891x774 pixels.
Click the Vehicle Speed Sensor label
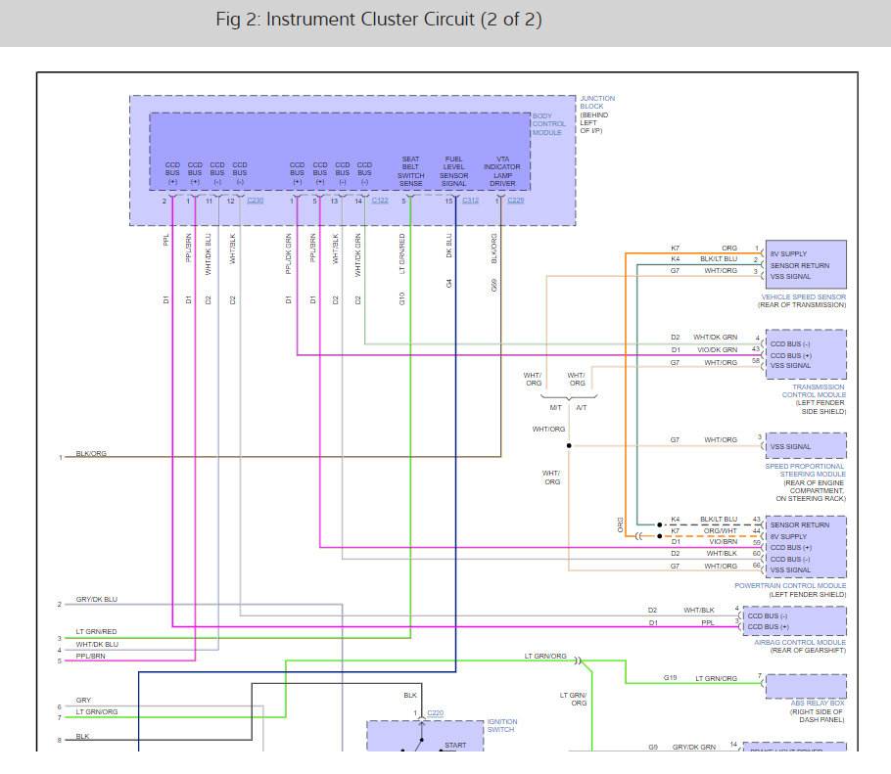[804, 297]
